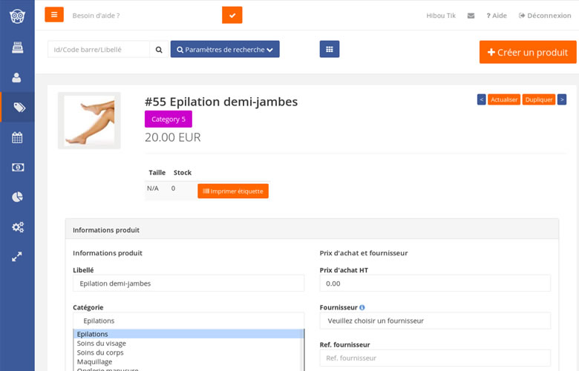Click the N/A size cell
This screenshot has height=371, width=579.
[153, 188]
